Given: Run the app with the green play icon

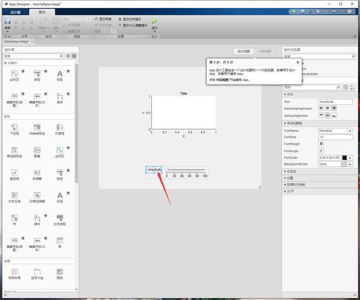Looking at the screenshot, I should [x=154, y=21].
